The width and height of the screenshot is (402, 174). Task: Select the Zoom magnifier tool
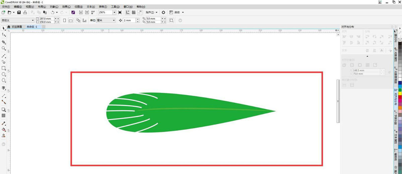[4, 48]
